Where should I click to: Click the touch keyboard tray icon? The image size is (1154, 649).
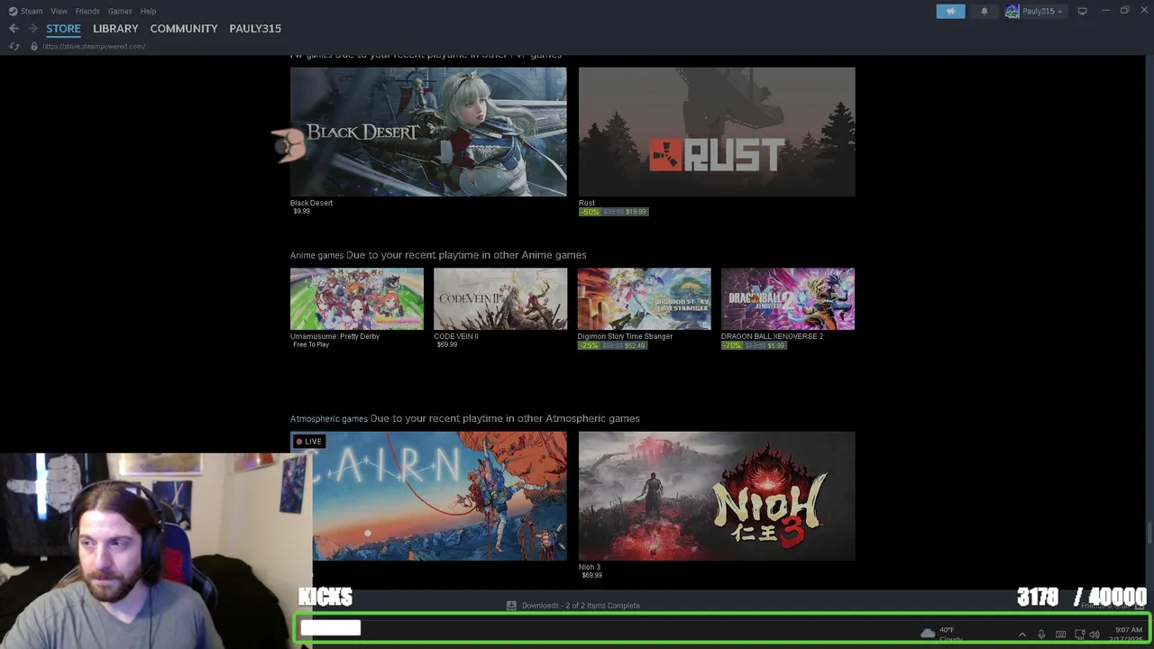[x=1060, y=635]
